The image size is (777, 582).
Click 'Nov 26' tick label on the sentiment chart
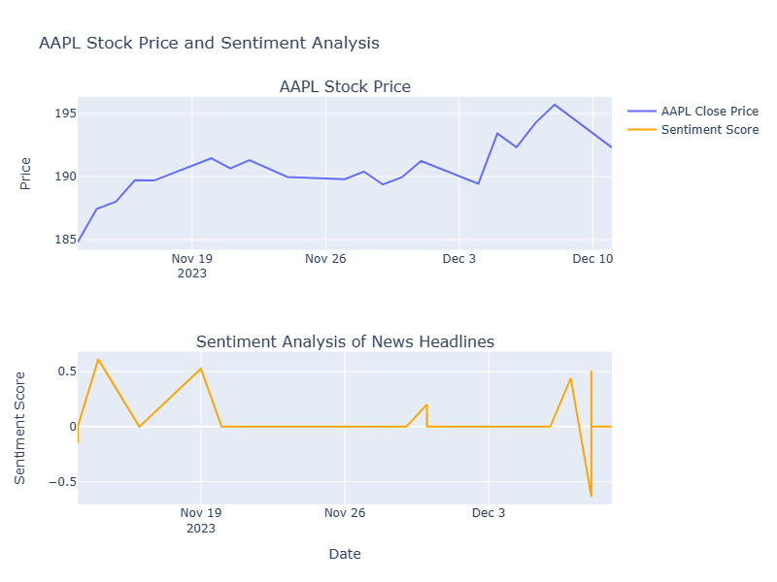[x=345, y=513]
